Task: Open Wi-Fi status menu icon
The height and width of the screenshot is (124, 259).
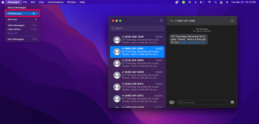Action: click(209, 2)
